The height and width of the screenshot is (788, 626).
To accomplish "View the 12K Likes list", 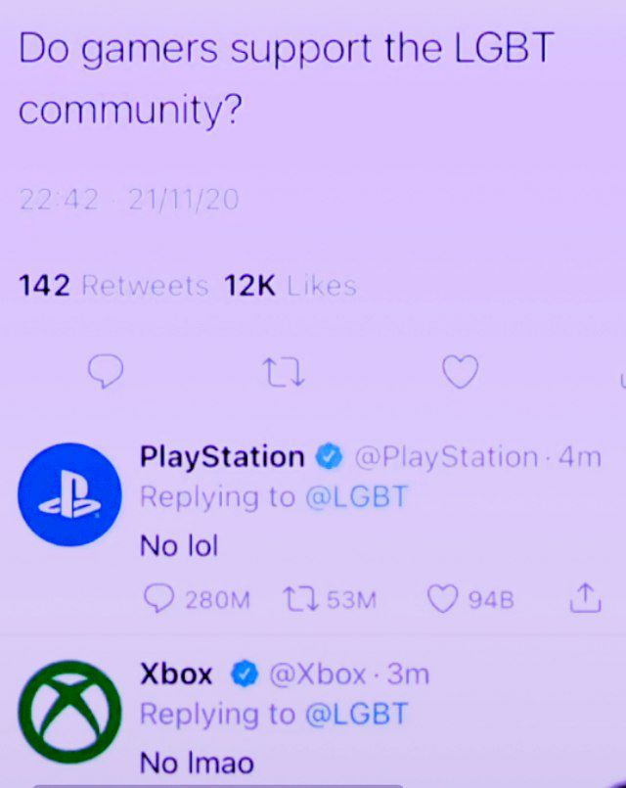I will point(291,286).
